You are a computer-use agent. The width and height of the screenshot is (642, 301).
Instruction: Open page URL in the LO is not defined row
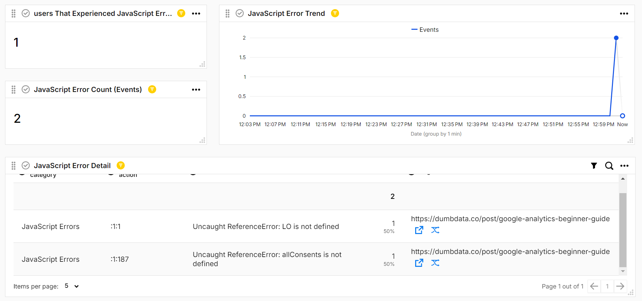(510, 219)
